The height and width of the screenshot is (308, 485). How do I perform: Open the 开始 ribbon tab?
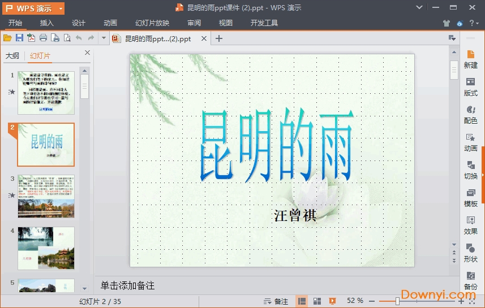coord(15,23)
